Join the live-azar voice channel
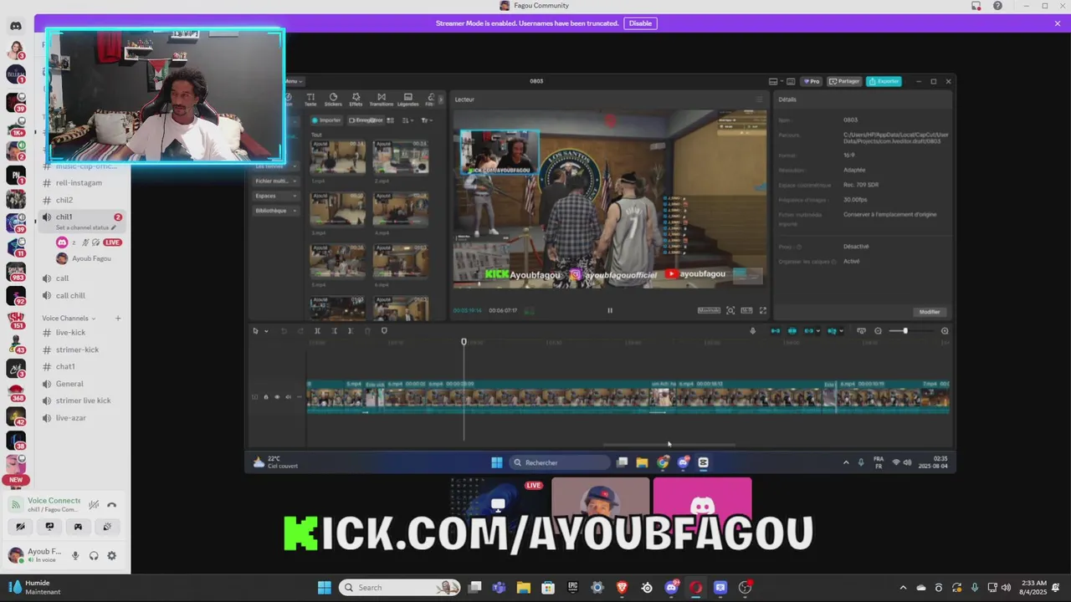This screenshot has height=602, width=1071. [x=71, y=418]
